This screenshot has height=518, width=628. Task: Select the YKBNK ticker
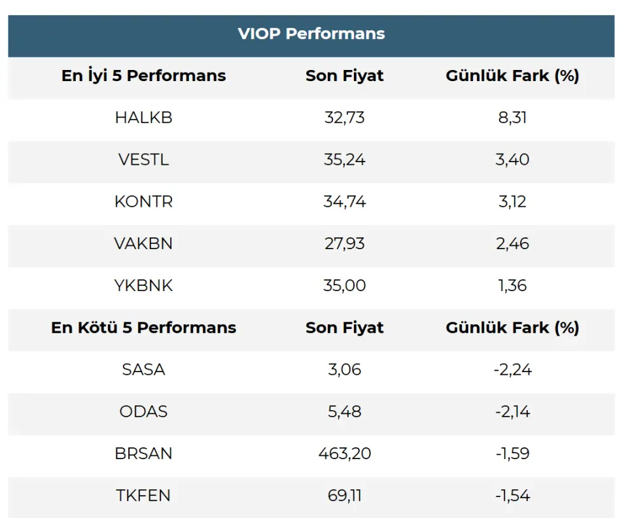pos(143,286)
